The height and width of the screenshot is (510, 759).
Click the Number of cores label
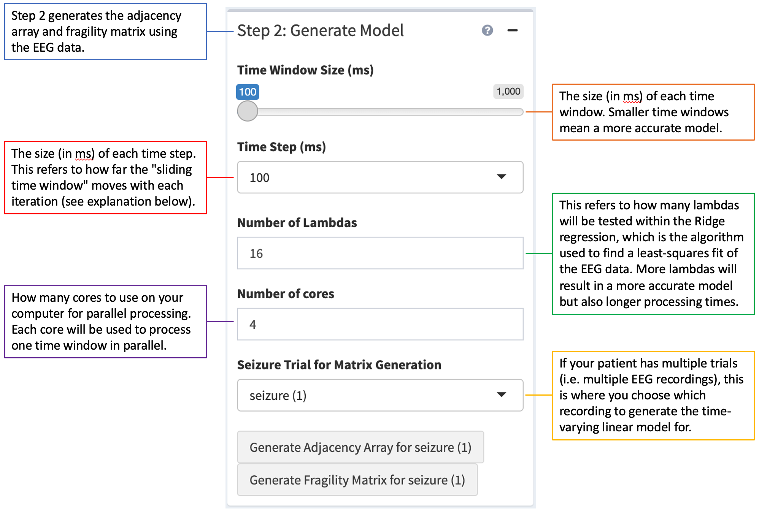click(286, 294)
